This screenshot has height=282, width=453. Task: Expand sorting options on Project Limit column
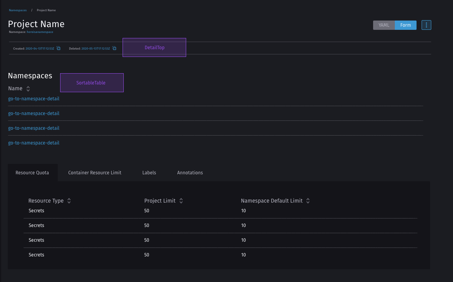(x=180, y=201)
